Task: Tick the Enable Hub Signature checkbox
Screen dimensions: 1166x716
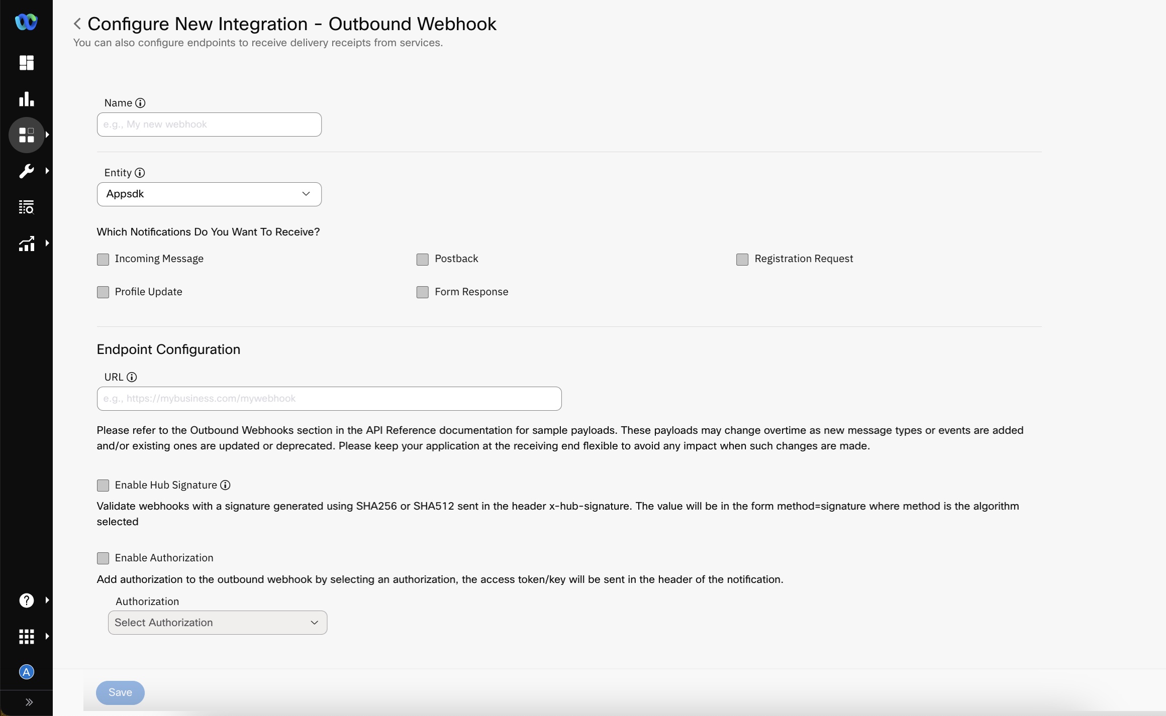Action: 103,486
